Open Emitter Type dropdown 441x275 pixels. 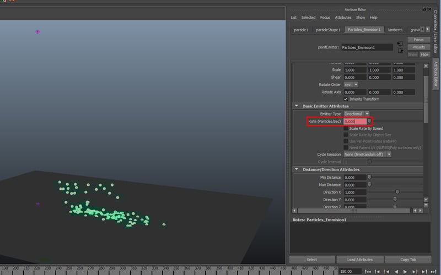pos(356,114)
